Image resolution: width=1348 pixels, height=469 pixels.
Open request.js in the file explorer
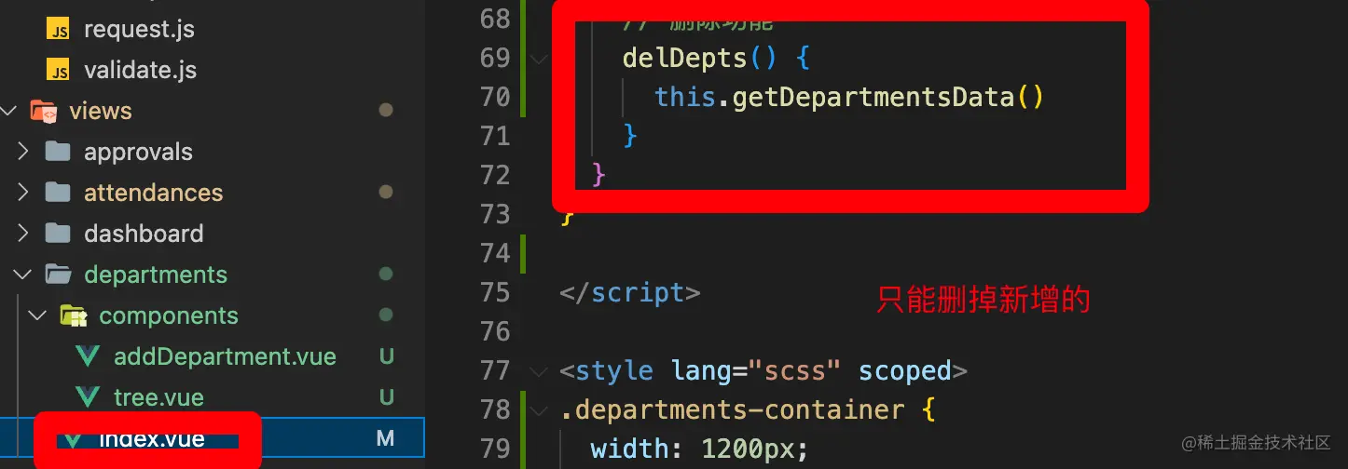click(x=139, y=29)
